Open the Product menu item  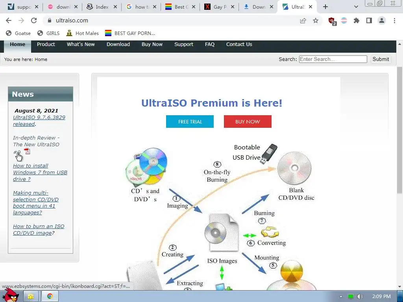(x=46, y=44)
